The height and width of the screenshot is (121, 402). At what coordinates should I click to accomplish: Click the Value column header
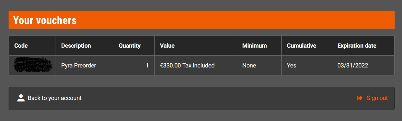click(167, 46)
